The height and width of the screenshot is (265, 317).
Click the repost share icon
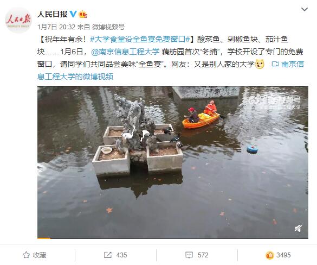pos(107,255)
